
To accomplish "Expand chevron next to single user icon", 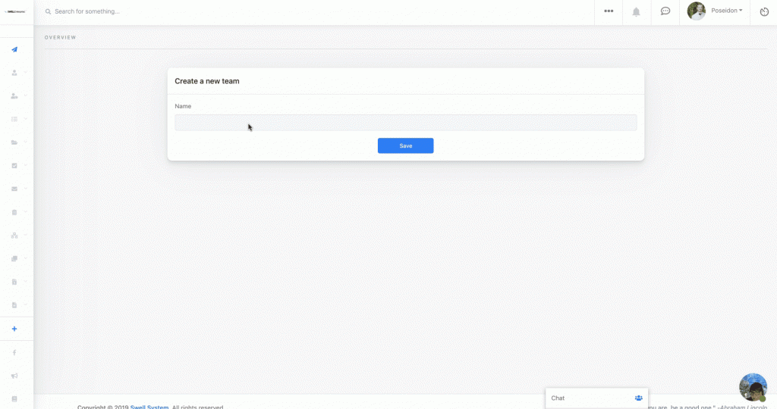I will tap(26, 72).
